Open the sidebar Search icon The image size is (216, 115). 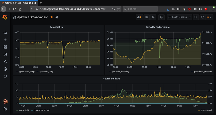coord(5,32)
